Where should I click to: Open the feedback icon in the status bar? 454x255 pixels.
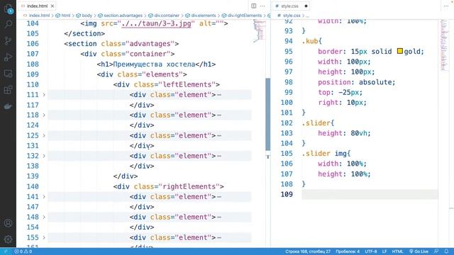tap(436, 251)
